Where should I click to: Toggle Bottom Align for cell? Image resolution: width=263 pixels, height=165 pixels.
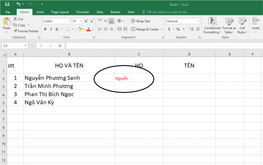pyautogui.click(x=111, y=21)
